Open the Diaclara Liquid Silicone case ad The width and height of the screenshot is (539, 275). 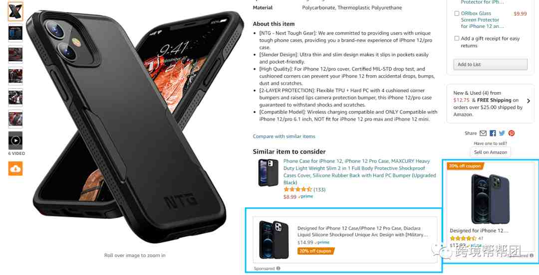click(x=363, y=231)
